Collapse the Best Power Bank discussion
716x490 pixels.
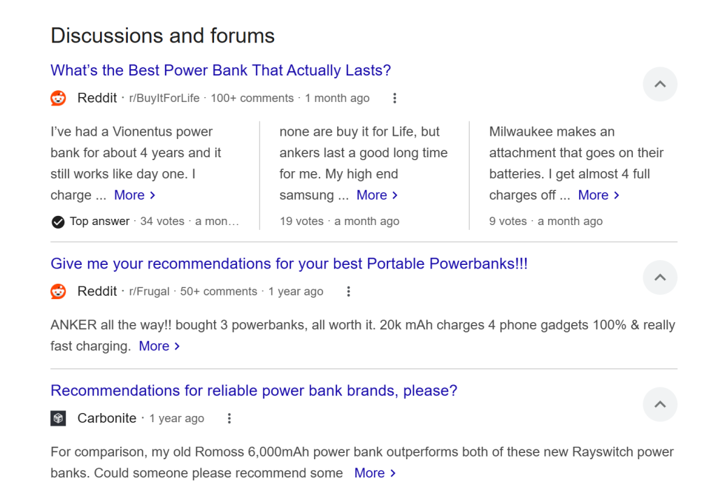point(659,85)
